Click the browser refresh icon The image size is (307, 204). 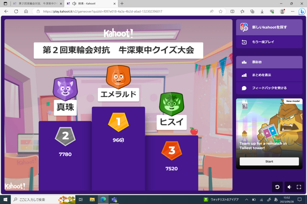point(16,11)
